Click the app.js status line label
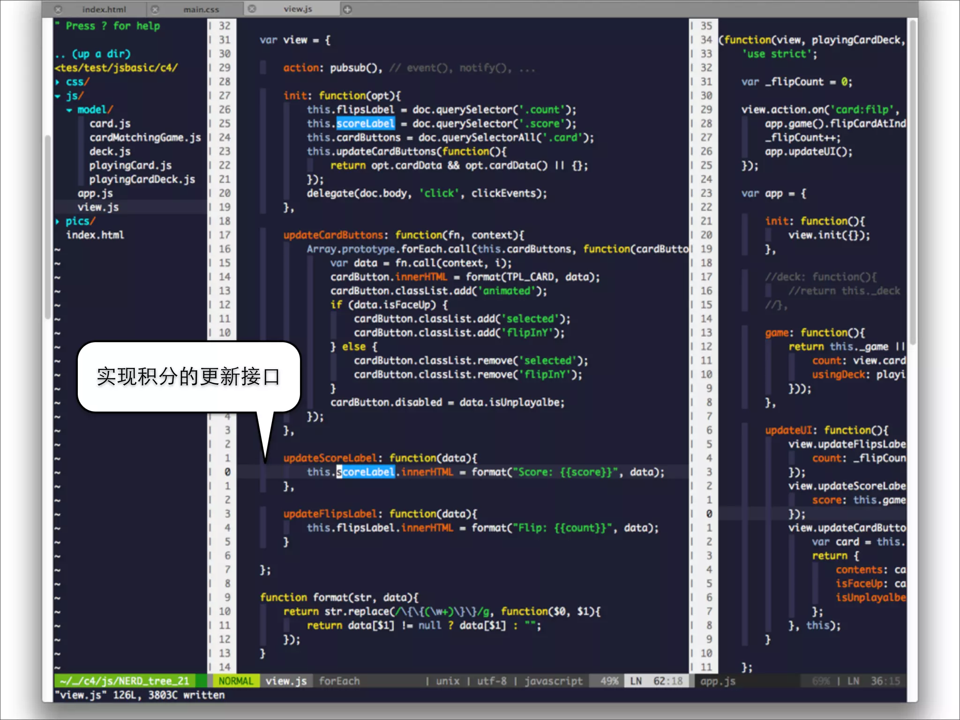Screen dimensions: 960x720 click(718, 681)
